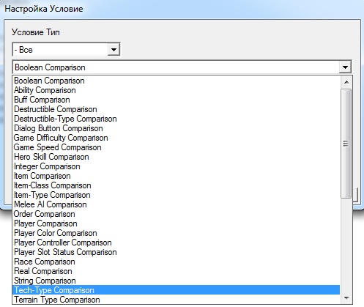Select Terrain Type Comparison
This screenshot has height=307, width=364.
tap(176, 300)
